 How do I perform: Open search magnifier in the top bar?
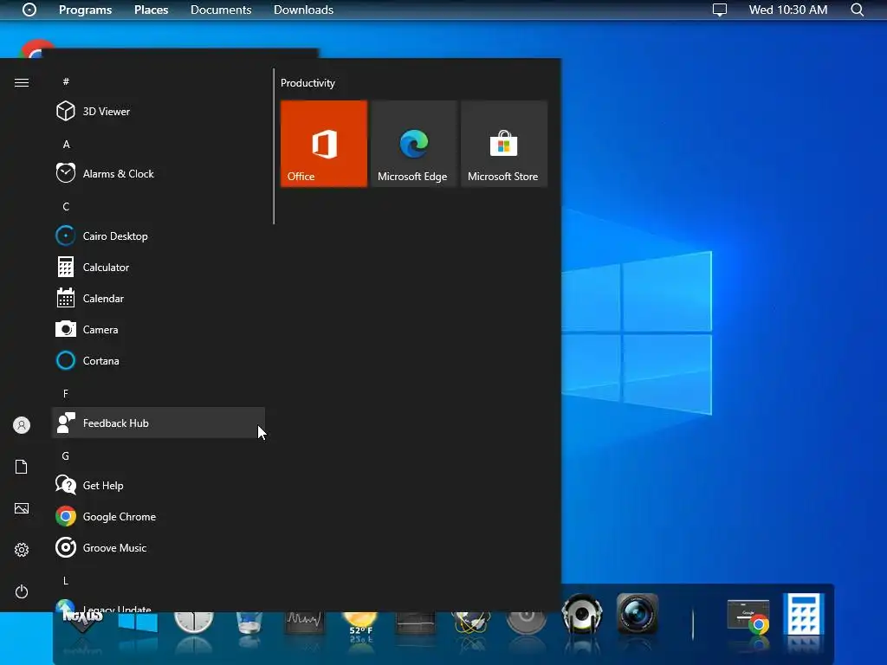coord(857,10)
